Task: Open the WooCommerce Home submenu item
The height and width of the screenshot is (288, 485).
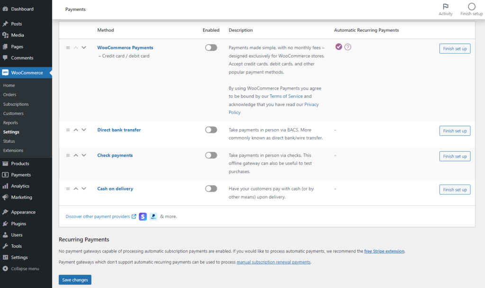Action: pos(9,85)
